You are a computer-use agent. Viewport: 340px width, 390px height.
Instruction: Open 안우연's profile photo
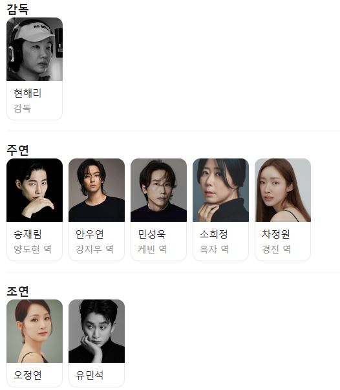pos(97,190)
